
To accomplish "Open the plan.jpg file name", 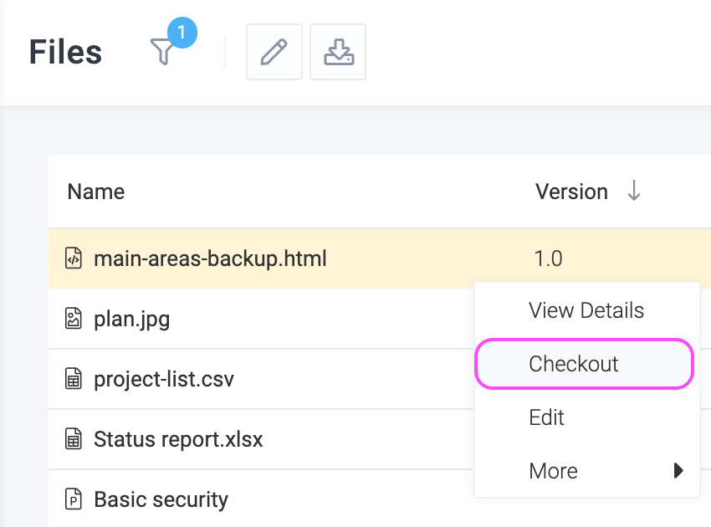I will [131, 320].
